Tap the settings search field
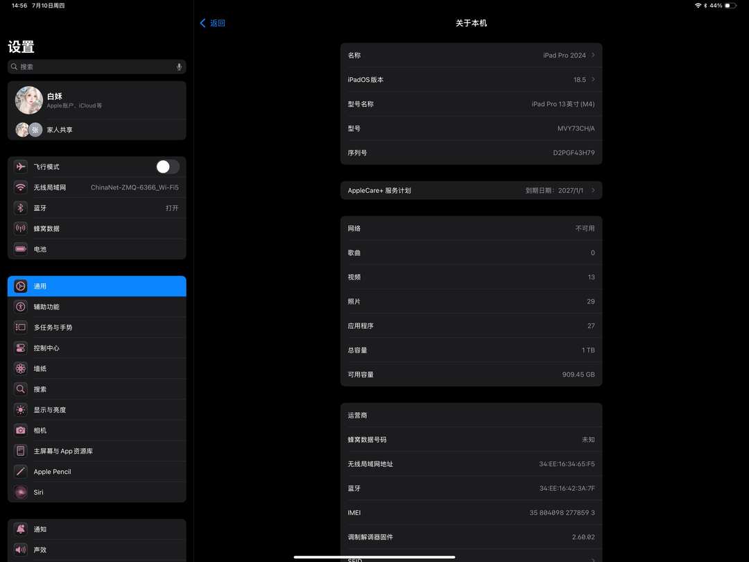The width and height of the screenshot is (749, 562). [x=97, y=67]
